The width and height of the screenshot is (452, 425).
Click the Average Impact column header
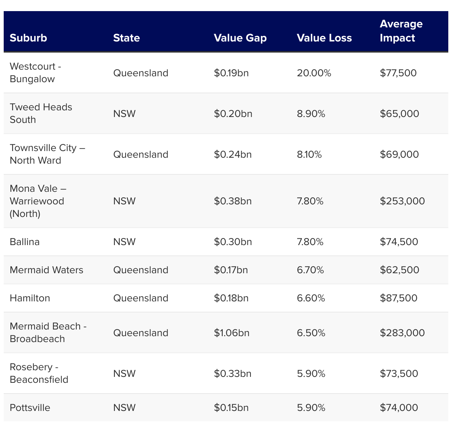point(401,31)
